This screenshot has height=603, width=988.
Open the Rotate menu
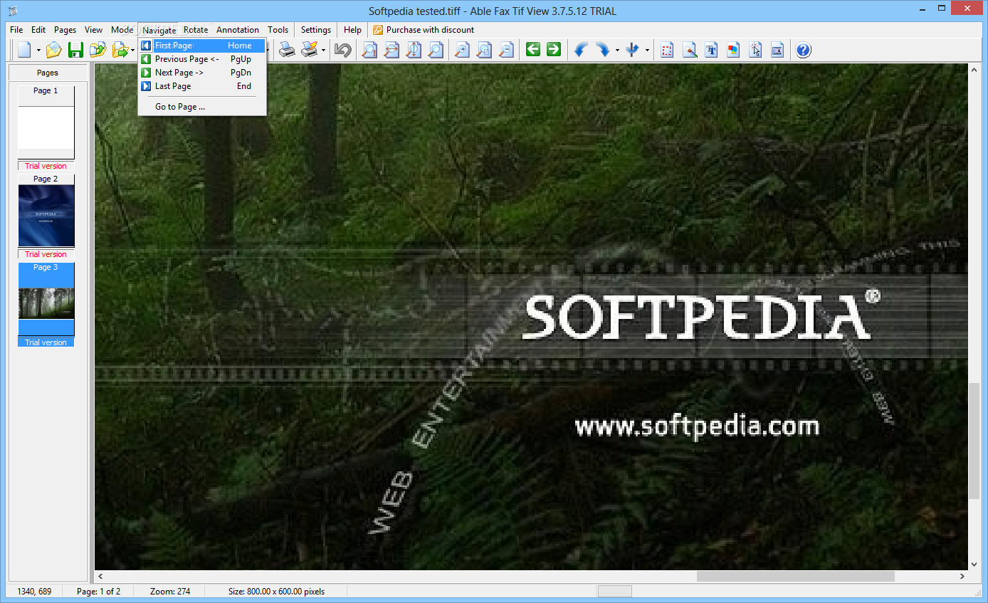point(196,30)
